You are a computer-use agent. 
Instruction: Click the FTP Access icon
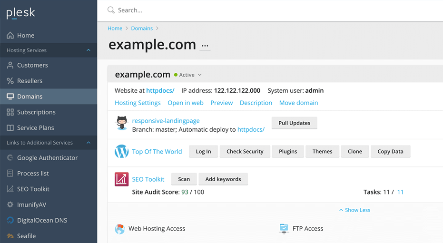pyautogui.click(x=284, y=229)
